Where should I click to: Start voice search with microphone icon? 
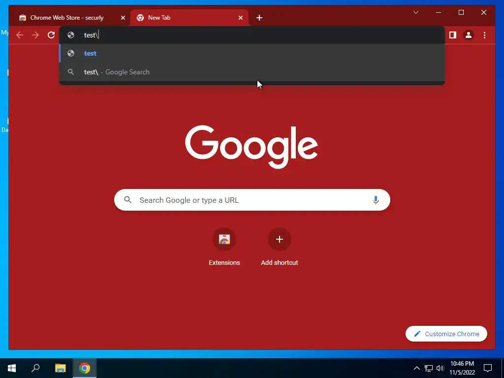pos(376,200)
